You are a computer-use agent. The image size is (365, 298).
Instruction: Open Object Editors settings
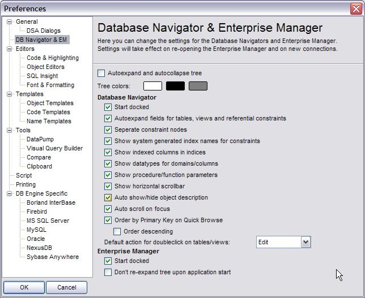(45, 67)
